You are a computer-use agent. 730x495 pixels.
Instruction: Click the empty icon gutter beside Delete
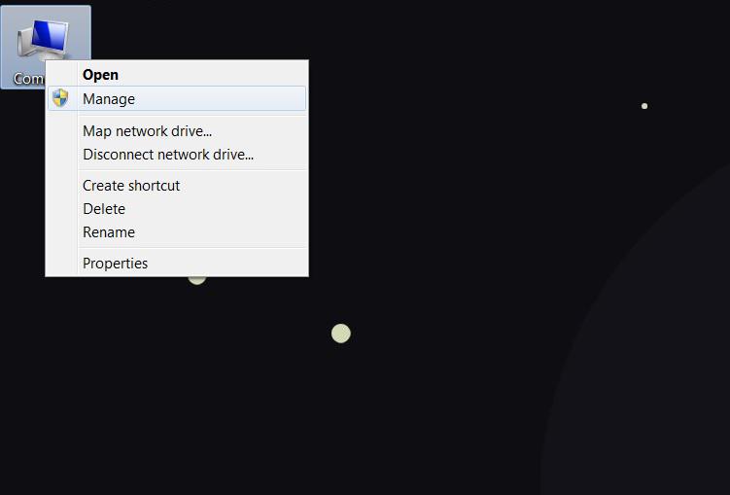(60, 209)
